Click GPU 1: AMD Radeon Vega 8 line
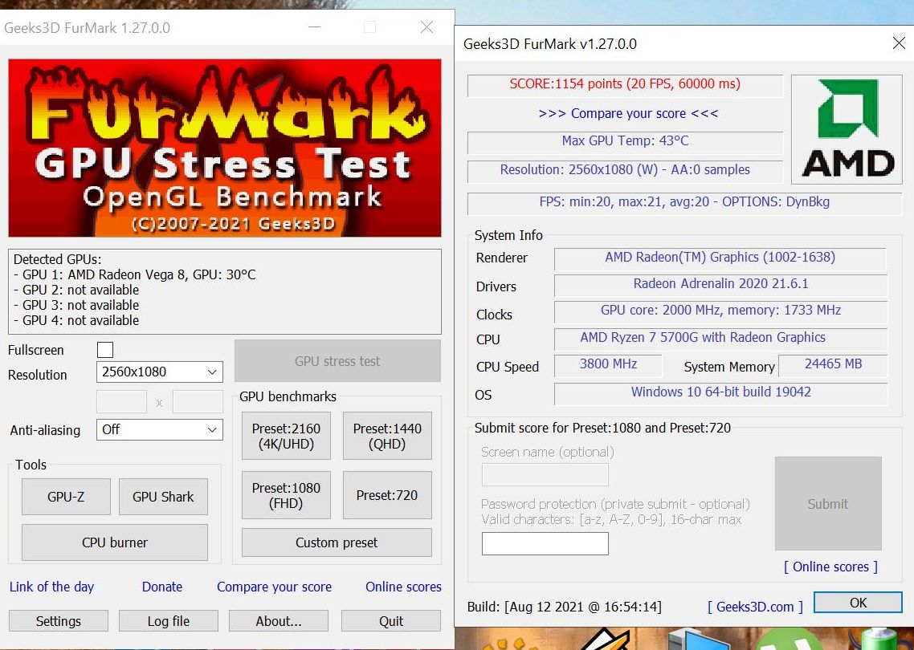The image size is (914, 650). point(135,275)
